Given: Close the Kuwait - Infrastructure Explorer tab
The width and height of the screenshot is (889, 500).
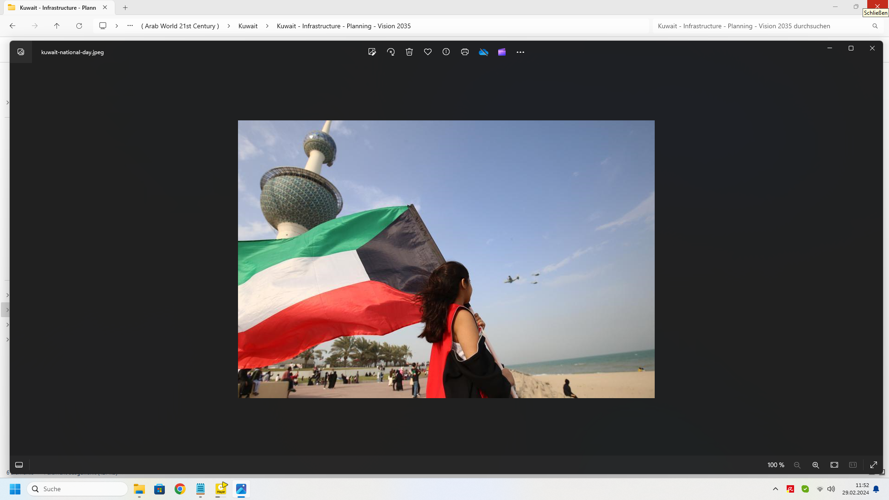Looking at the screenshot, I should [105, 7].
